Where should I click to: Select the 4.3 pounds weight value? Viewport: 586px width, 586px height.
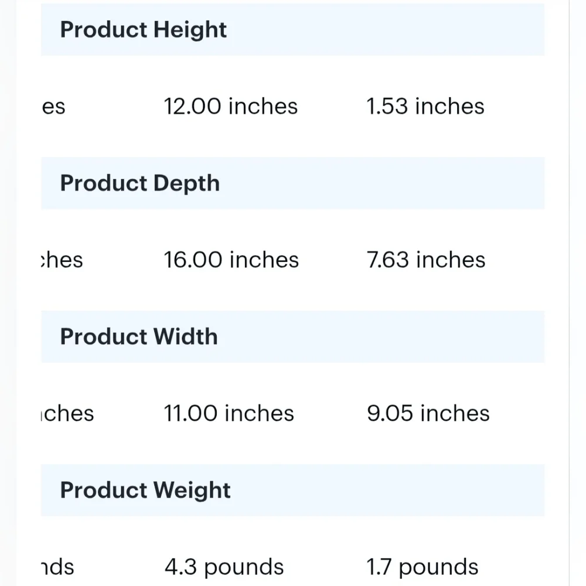224,567
